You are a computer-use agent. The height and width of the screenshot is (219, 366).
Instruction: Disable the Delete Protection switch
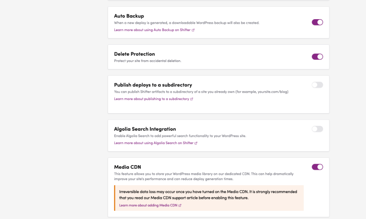click(x=317, y=57)
